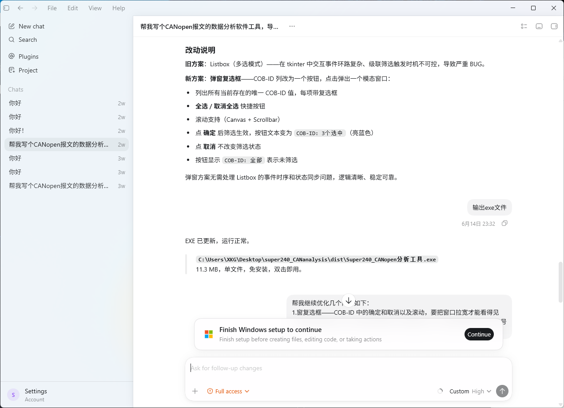Click the COB-ID: 3个选中 code text
Image resolution: width=564 pixels, height=408 pixels.
point(320,133)
